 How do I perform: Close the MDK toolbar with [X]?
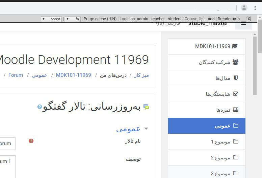pos(248,19)
